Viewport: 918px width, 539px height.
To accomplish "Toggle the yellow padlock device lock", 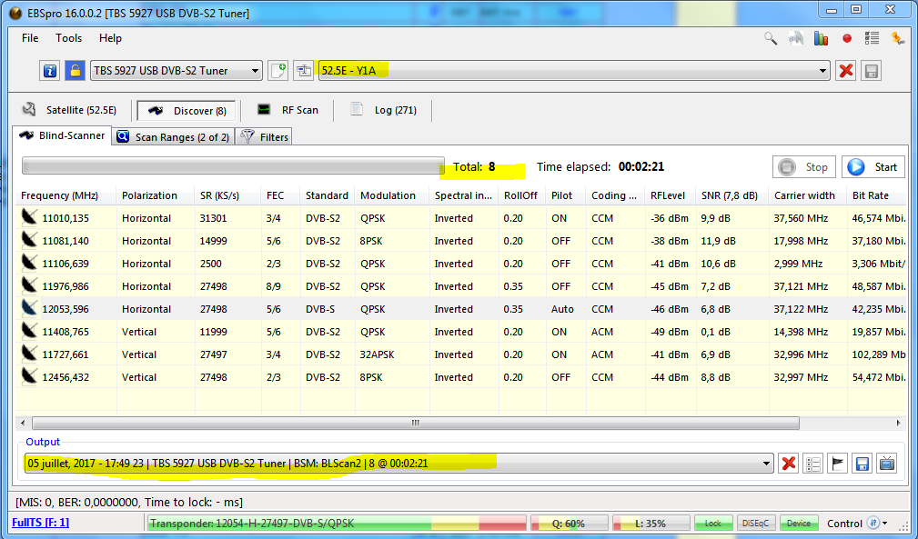I will [75, 71].
